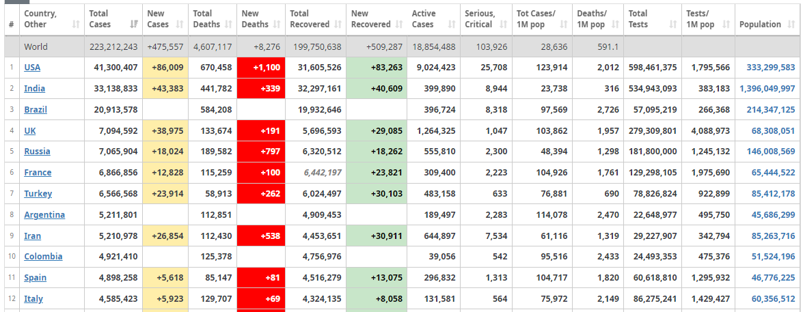Viewport: 803px width, 312px height.
Task: Open the Italy country link
Action: pos(33,298)
